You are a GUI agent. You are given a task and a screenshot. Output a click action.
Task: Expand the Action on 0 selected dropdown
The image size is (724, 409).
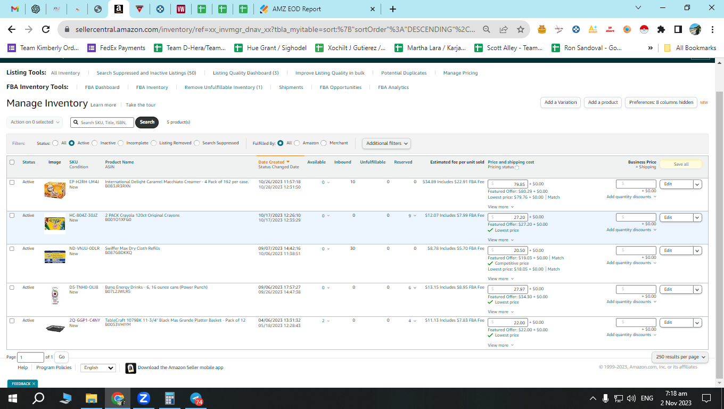[35, 122]
